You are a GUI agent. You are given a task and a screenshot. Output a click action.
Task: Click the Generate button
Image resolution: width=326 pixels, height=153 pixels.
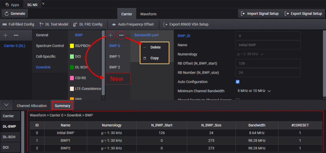(x=15, y=14)
